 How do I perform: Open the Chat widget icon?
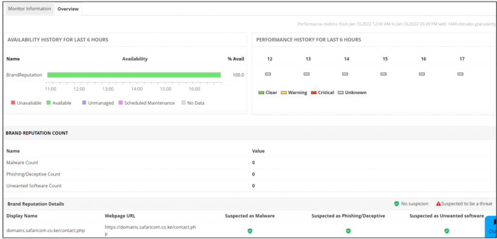tap(492, 227)
